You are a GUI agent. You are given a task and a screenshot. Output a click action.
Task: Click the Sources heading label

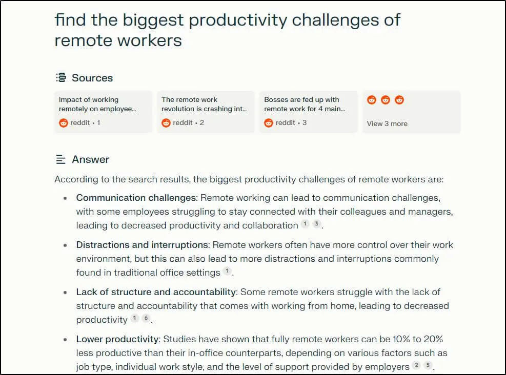(92, 78)
